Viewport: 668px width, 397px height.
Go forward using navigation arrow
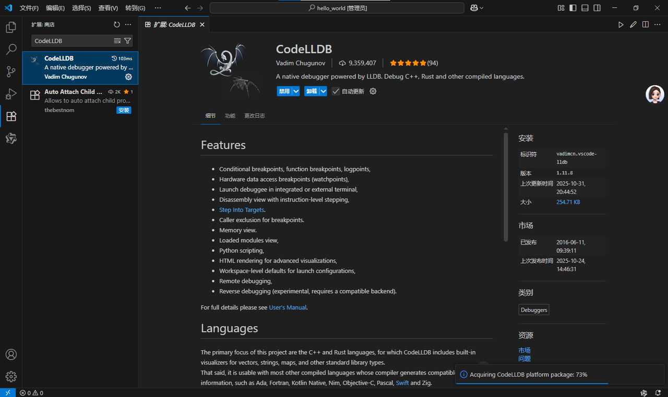200,8
